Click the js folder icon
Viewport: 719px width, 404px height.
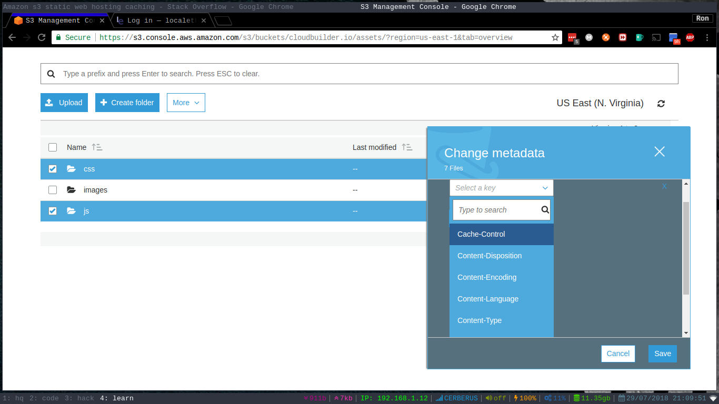pos(71,211)
